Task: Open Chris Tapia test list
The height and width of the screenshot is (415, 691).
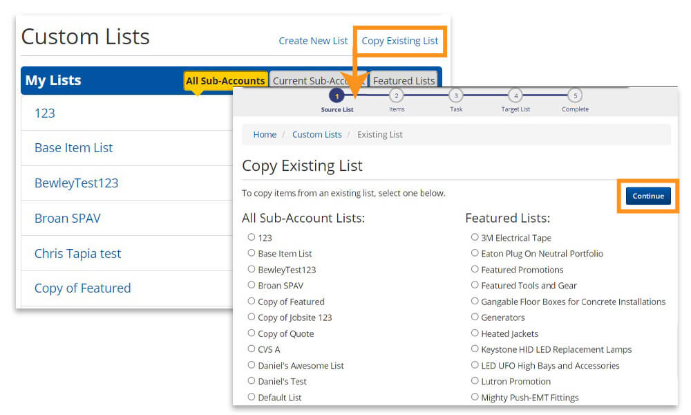Action: tap(77, 254)
